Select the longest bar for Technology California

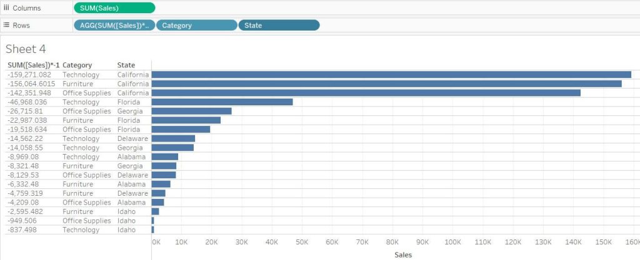391,74
